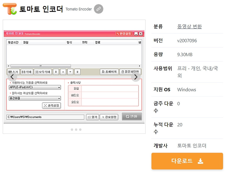Click the developer name 토마토 인코더
Viewport: 226px width, 173px height.
[x=192, y=146]
